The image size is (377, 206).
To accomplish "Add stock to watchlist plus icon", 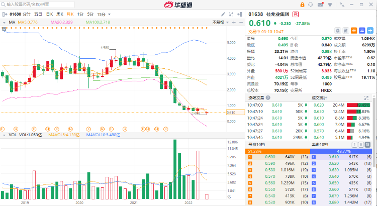I will point(370,31).
